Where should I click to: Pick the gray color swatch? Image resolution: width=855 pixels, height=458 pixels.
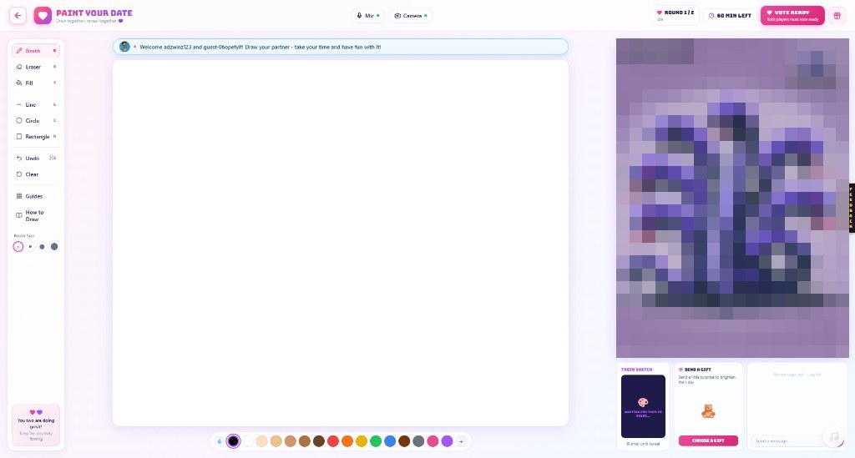click(x=418, y=441)
